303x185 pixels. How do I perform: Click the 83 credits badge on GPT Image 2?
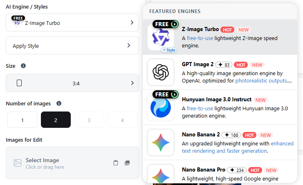pyautogui.click(x=224, y=65)
